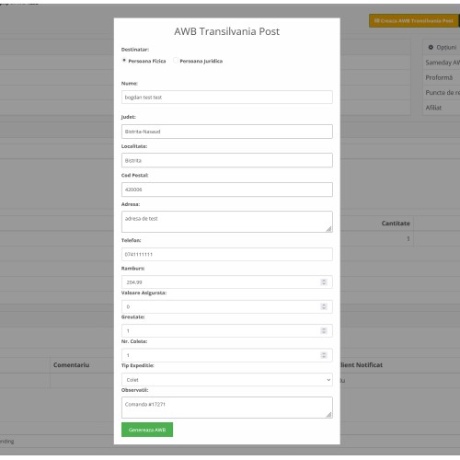Open the Afiliat menu item

click(433, 108)
